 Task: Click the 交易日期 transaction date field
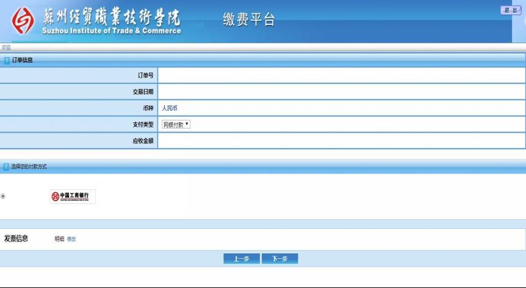click(341, 92)
